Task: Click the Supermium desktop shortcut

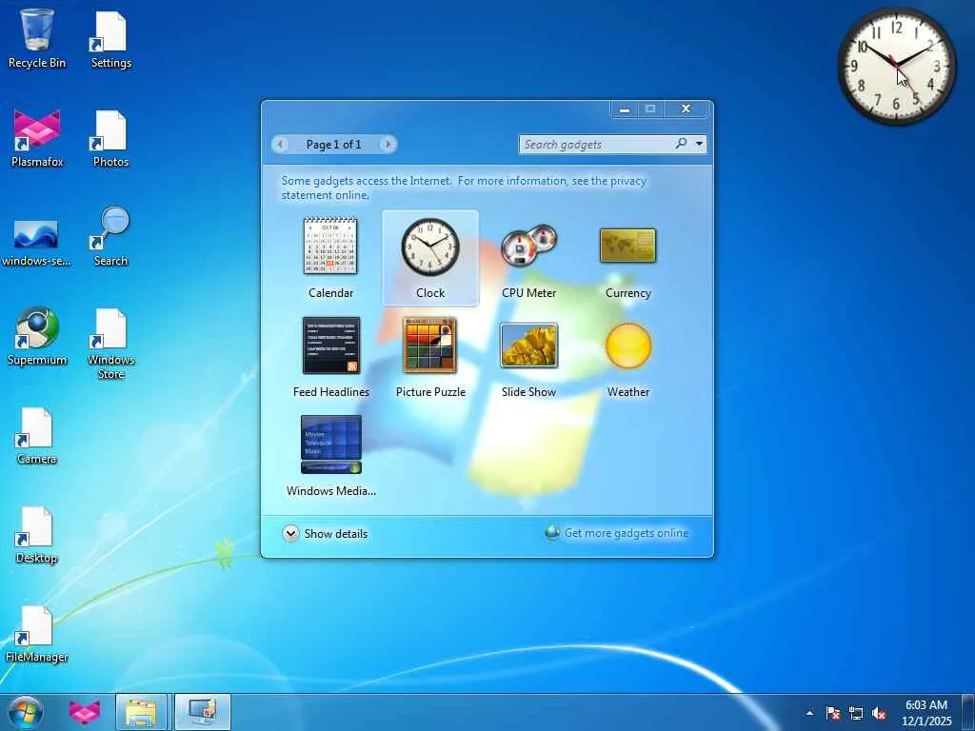Action: pos(37,336)
